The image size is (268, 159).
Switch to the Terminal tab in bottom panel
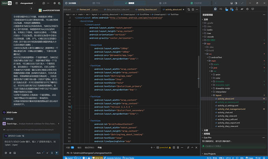tap(100, 148)
